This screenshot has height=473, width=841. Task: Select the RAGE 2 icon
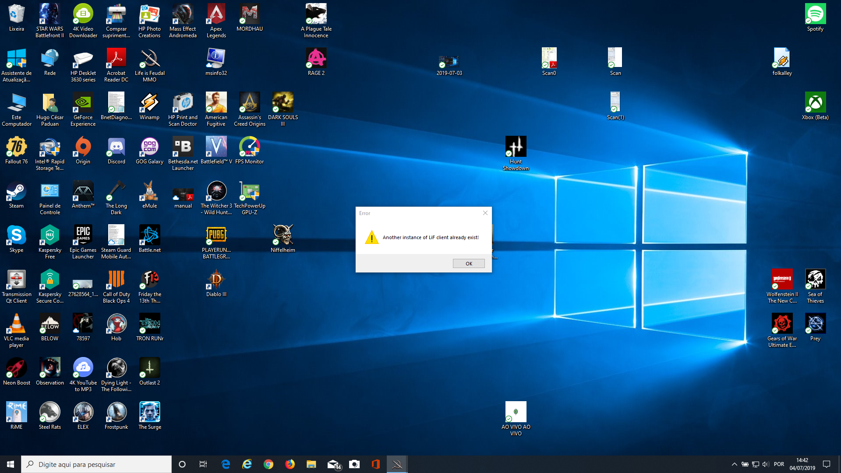point(316,63)
